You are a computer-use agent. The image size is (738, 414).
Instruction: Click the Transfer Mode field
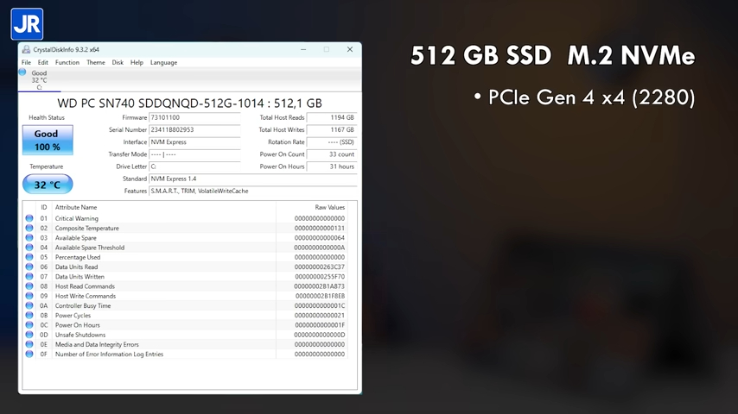[x=194, y=154]
